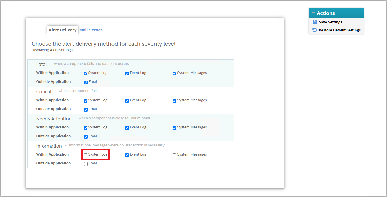The height and width of the screenshot is (197, 387).
Task: Select the Alert Delivery tab
Action: pos(63,30)
